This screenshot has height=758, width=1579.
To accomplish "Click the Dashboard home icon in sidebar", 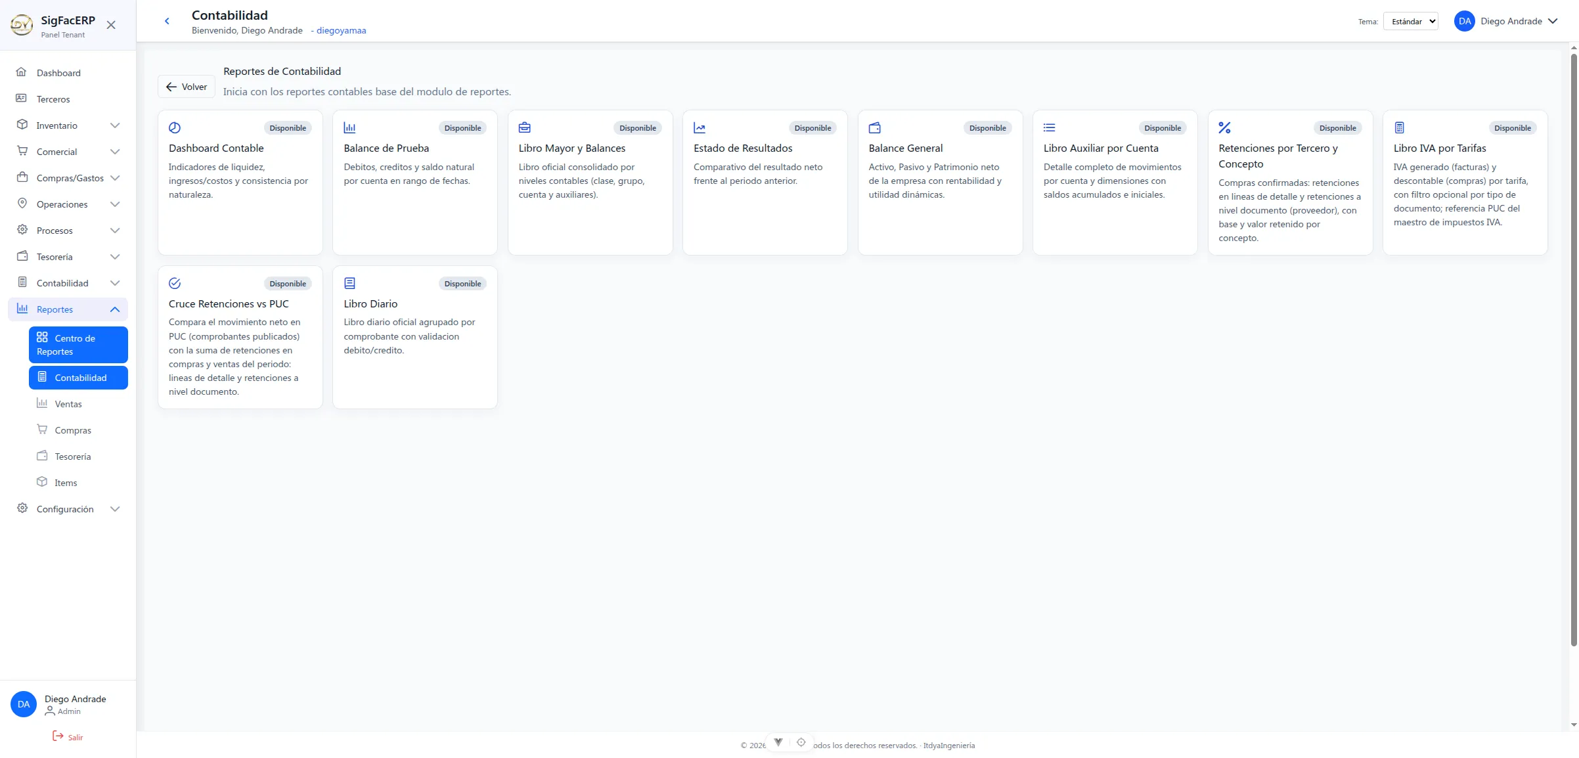I will tap(21, 72).
